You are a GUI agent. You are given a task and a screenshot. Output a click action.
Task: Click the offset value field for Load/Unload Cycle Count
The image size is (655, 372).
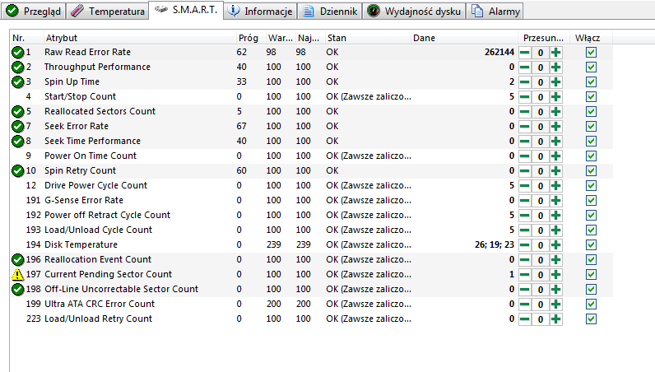point(540,230)
